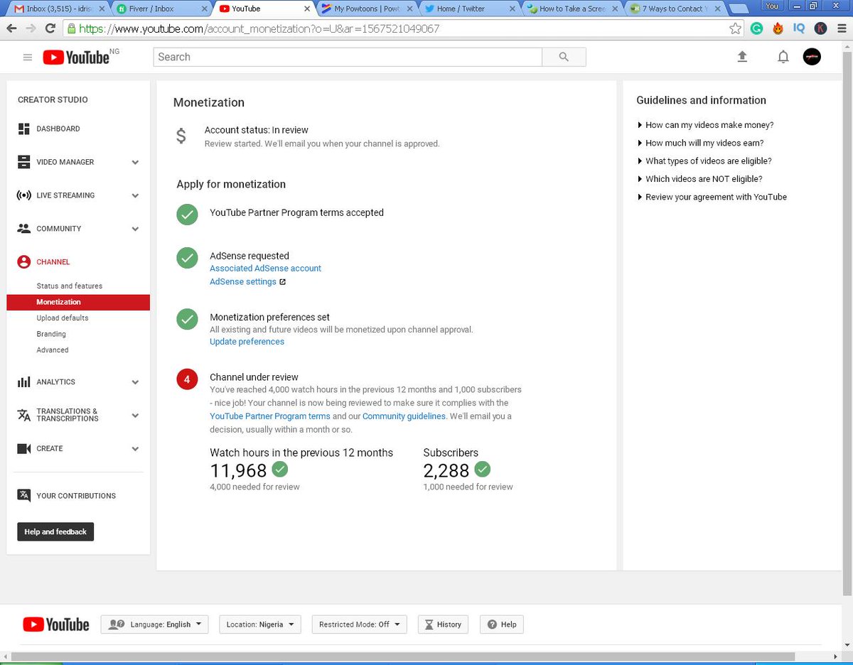Image resolution: width=853 pixels, height=665 pixels.
Task: Click the footer Help button
Action: 502,625
